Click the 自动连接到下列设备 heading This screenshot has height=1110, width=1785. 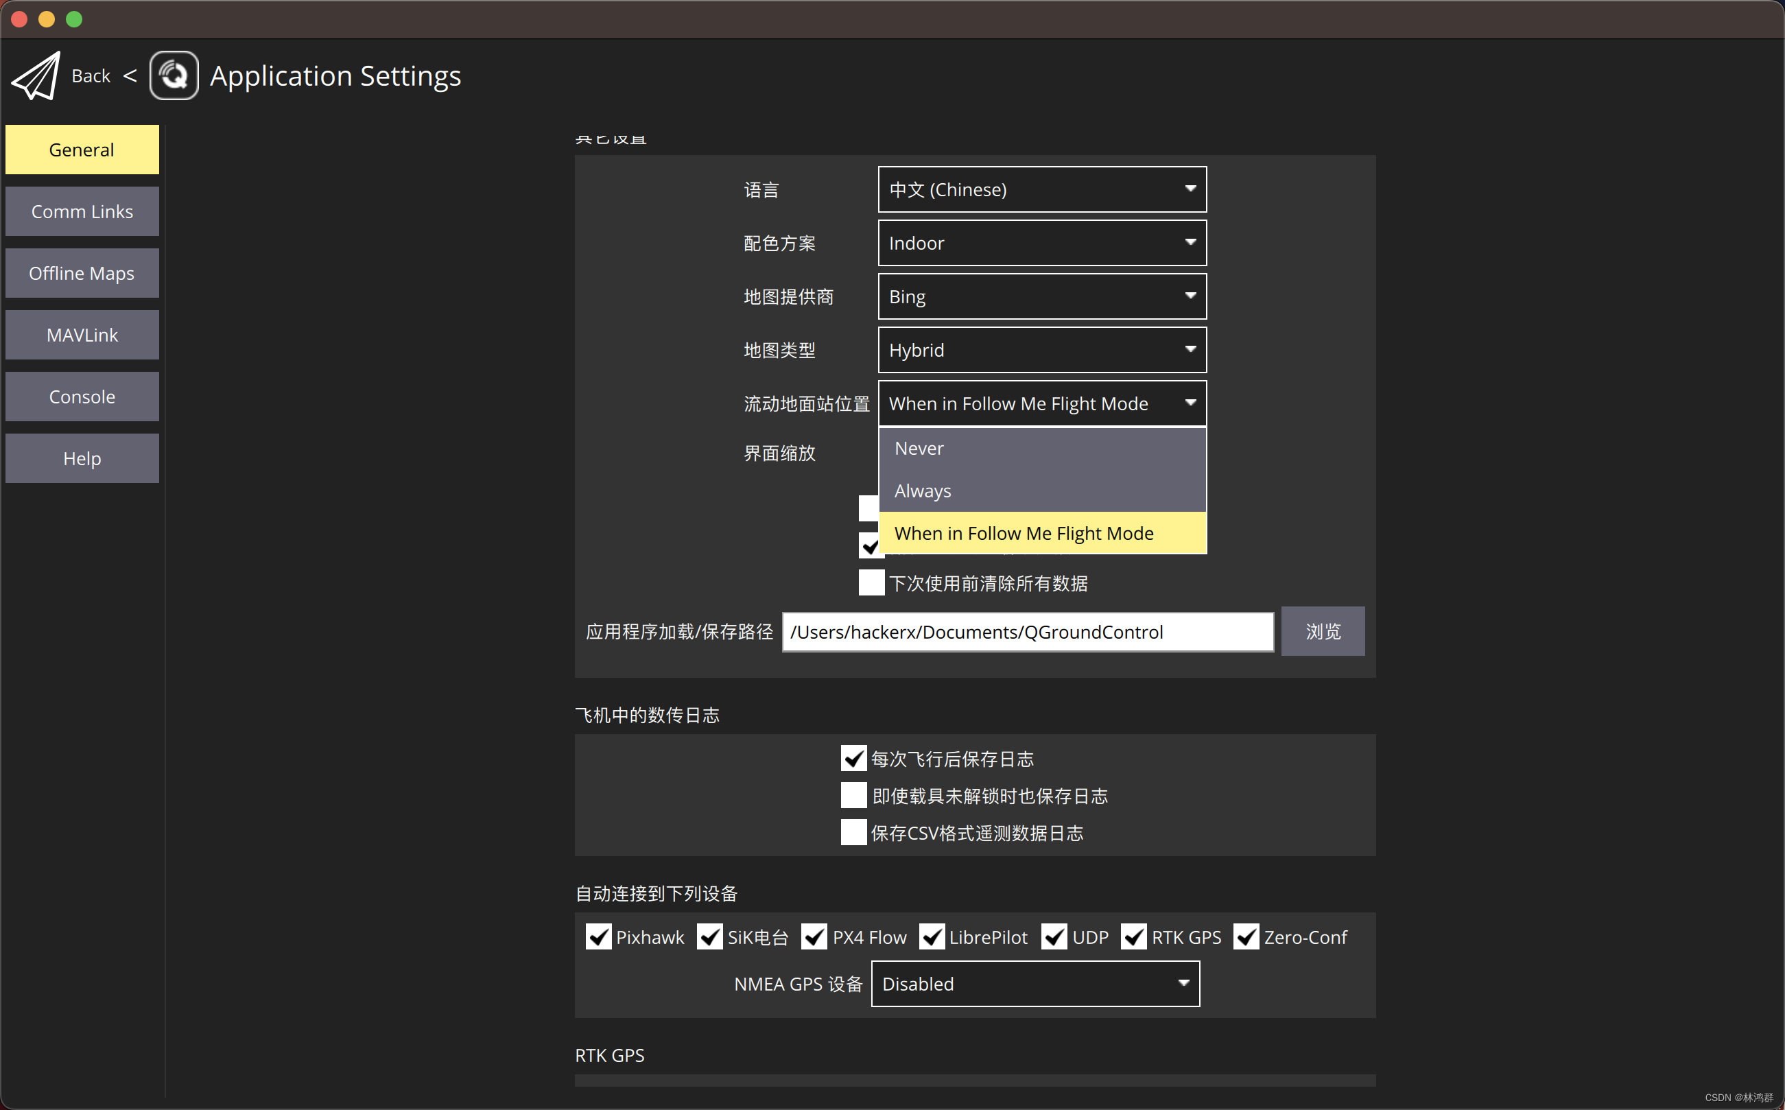(656, 893)
